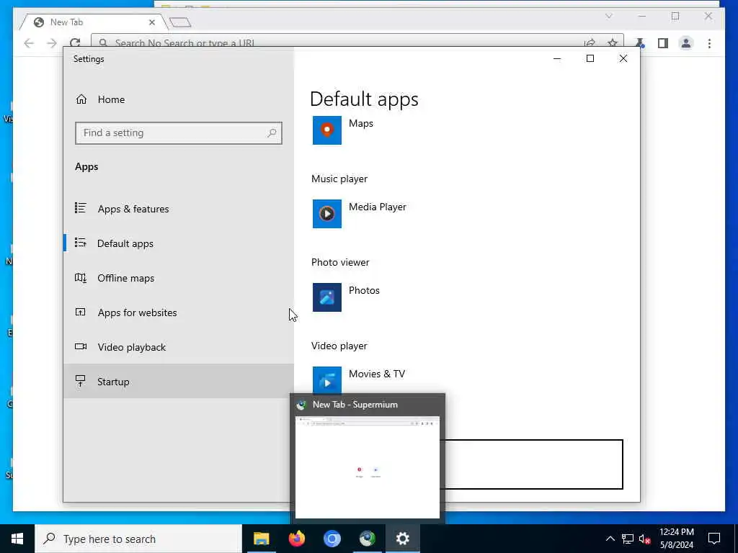This screenshot has height=553, width=738.
Task: Close the New Tab browser tab
Action: [152, 22]
